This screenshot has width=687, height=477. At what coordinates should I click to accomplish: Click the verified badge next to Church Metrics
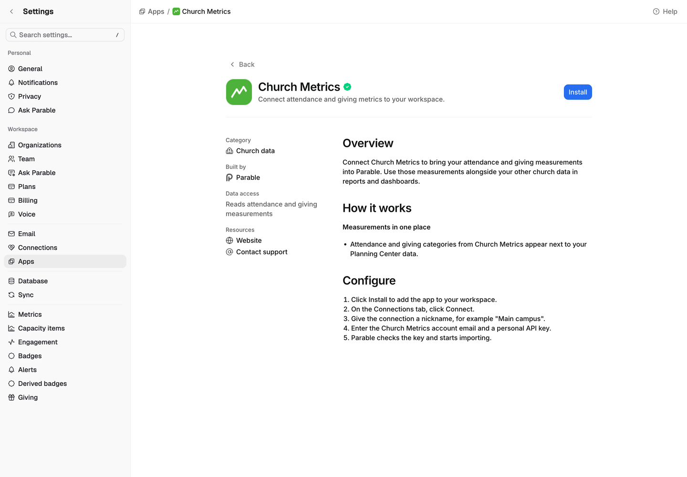coord(347,87)
